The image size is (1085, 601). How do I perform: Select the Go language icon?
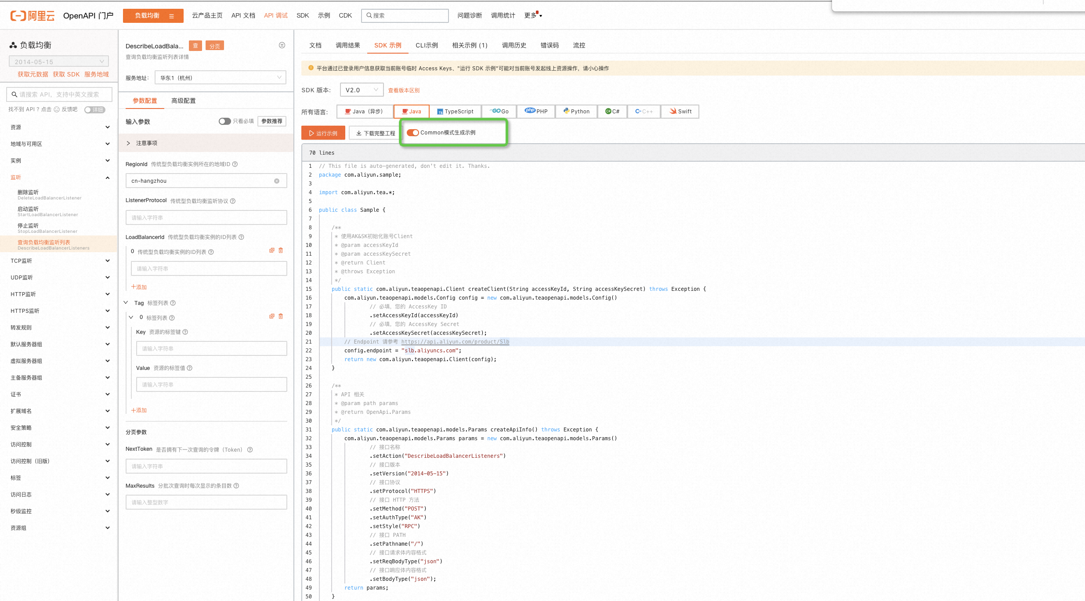[x=495, y=111]
